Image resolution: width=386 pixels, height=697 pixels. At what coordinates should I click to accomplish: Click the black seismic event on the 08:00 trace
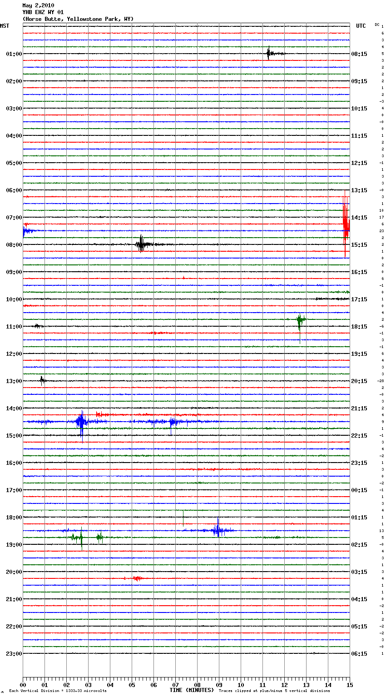141,244
